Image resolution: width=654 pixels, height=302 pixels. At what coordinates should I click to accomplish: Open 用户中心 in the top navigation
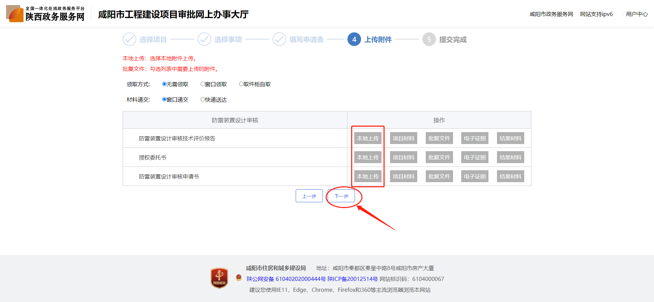coord(637,14)
